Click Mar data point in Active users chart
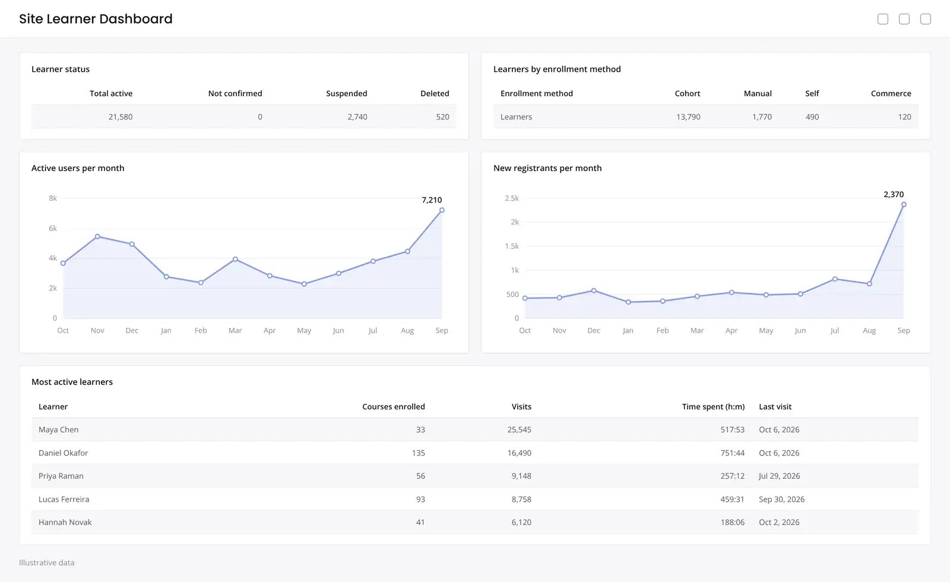The height and width of the screenshot is (582, 950). coord(235,259)
